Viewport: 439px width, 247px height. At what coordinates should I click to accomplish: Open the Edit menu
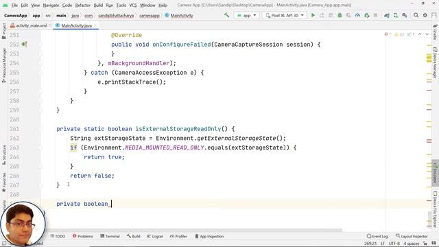pos(25,5)
